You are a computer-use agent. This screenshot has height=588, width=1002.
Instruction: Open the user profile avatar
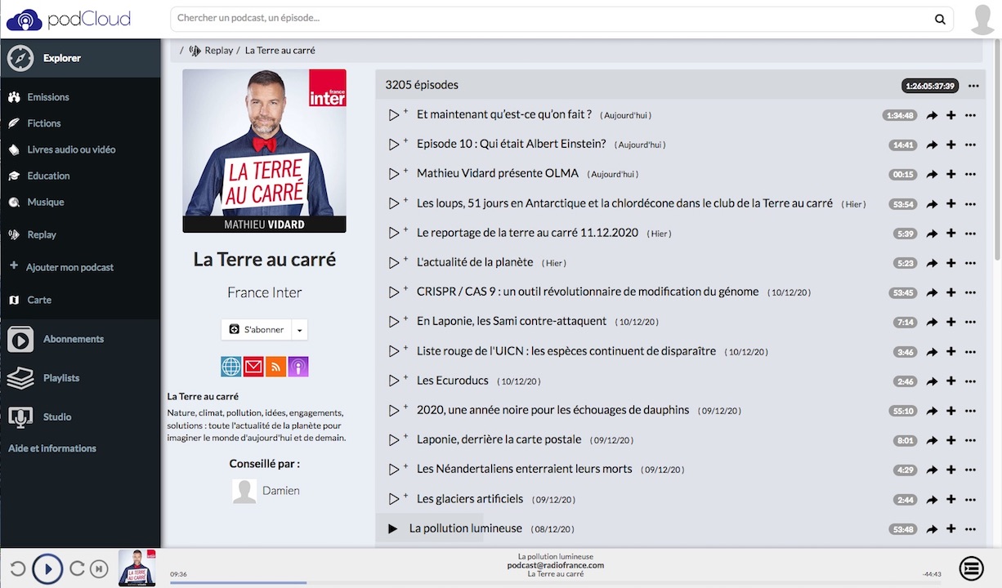tap(982, 19)
